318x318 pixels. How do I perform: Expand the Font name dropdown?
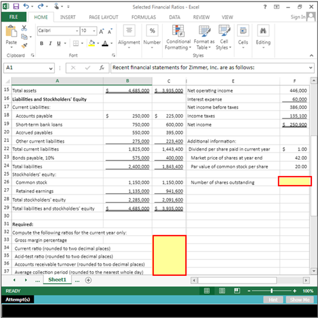77,31
